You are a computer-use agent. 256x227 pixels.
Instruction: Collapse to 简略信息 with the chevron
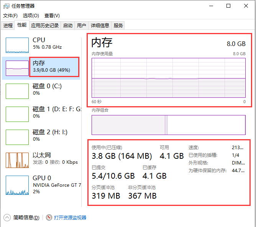point(7,217)
